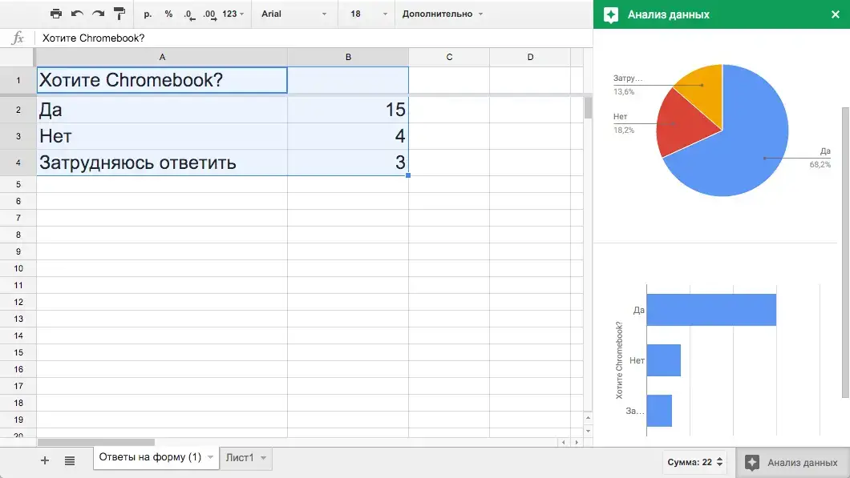Open the all sheets list icon
850x478 pixels.
click(70, 460)
